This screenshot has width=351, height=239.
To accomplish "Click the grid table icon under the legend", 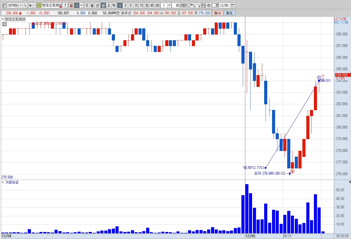I will (x=4, y=24).
